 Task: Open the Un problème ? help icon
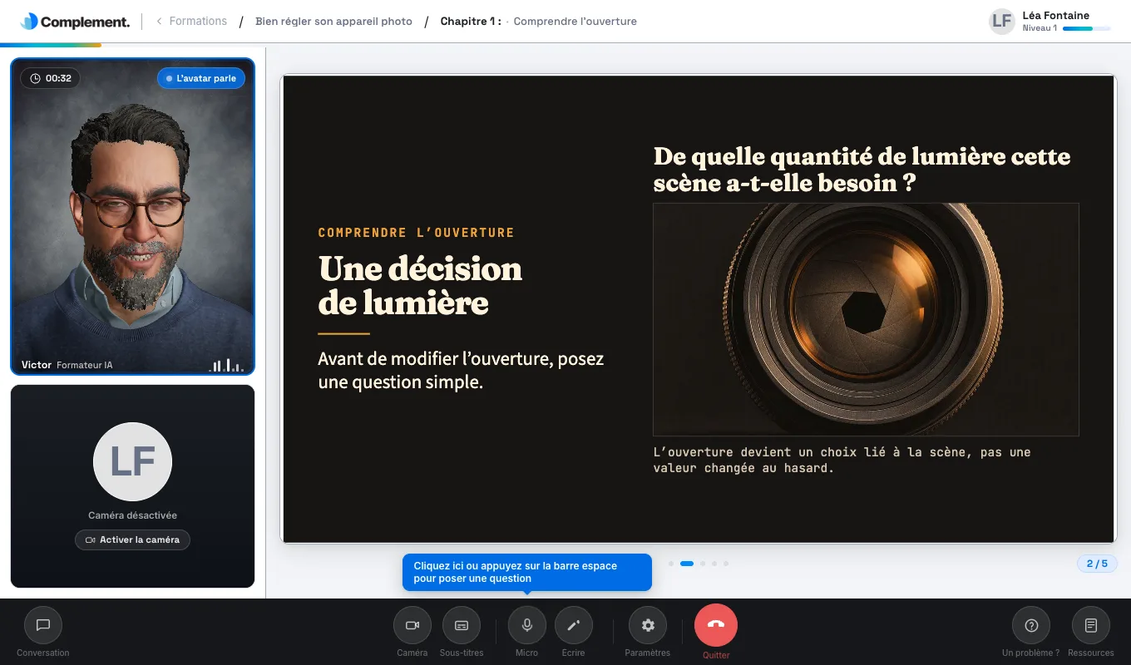(x=1031, y=625)
